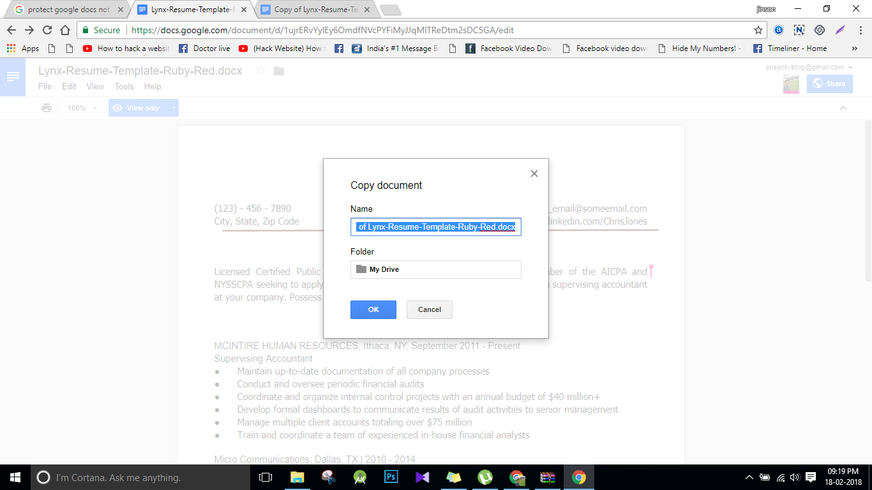Viewport: 872px width, 490px height.
Task: Open the Edit menu
Action: [69, 86]
